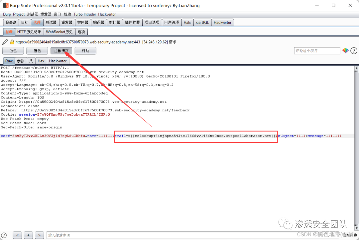
Task: Click the Sec-Fetch-Mode: cors header line
Action: (x=24, y=123)
